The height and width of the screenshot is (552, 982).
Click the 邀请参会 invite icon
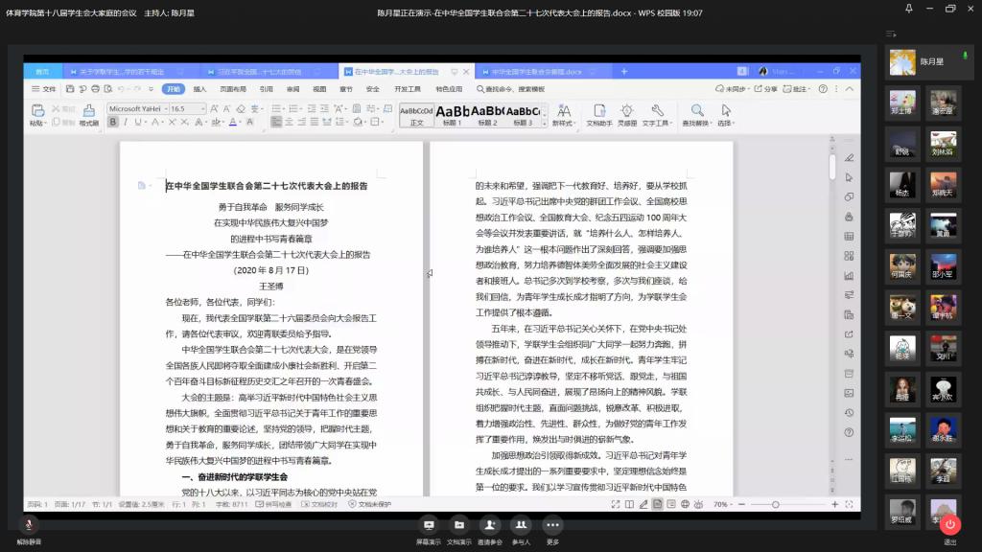[490, 525]
